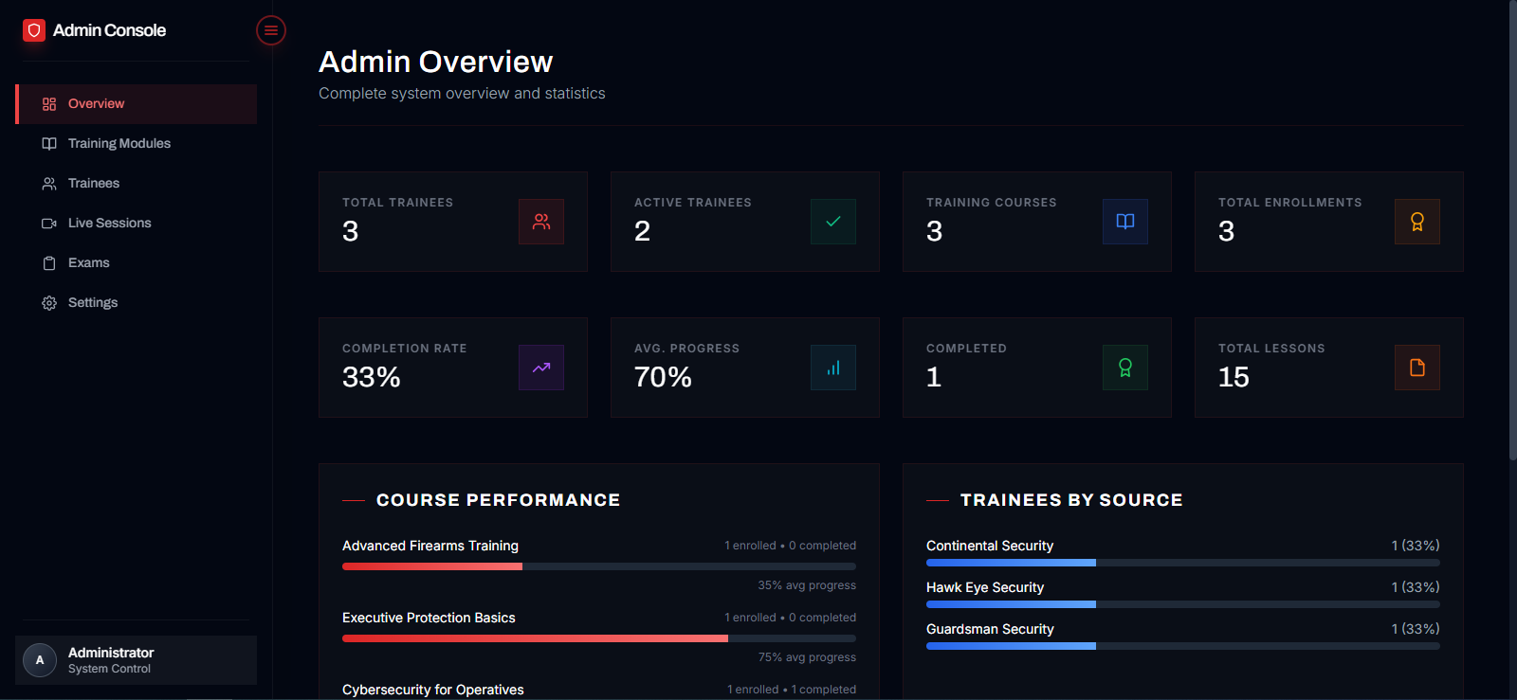Click the Active Trainees checkmark icon

click(x=833, y=222)
